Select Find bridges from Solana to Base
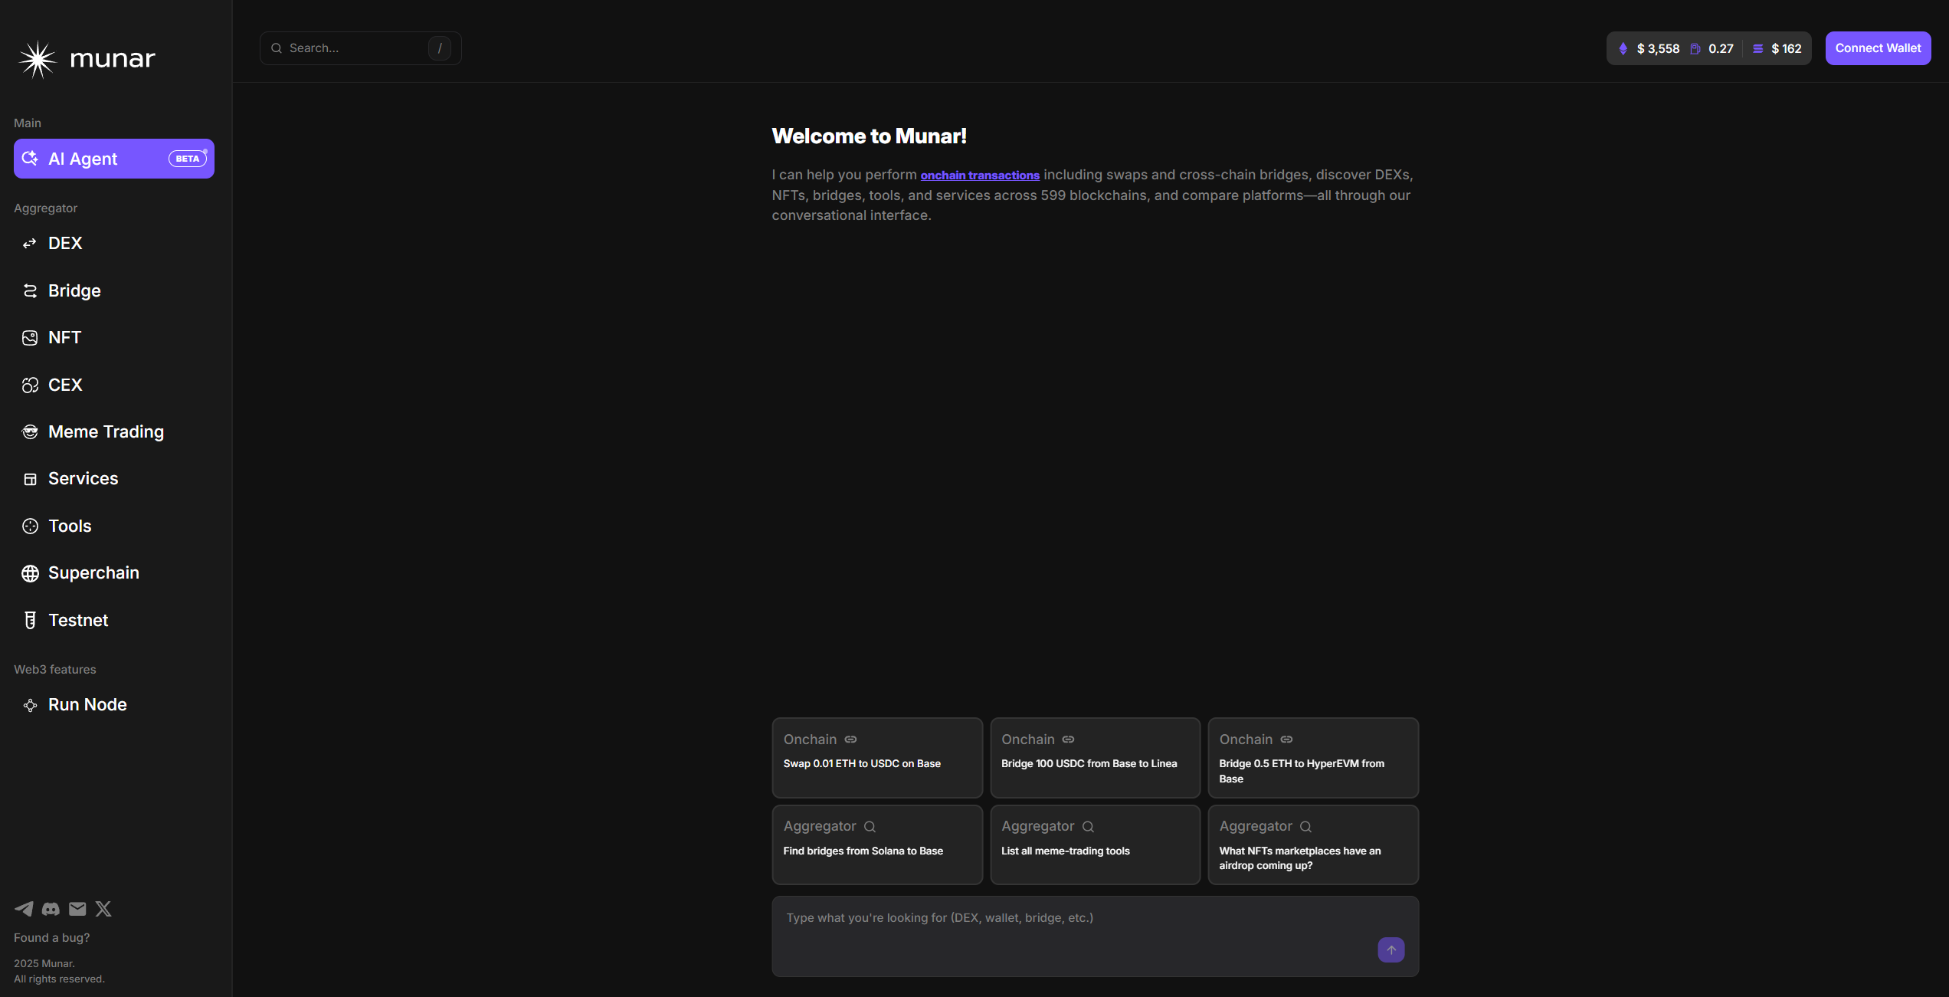The width and height of the screenshot is (1949, 997). click(877, 844)
